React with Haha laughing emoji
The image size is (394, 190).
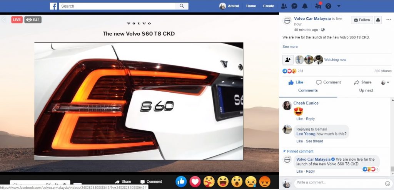click(223, 182)
